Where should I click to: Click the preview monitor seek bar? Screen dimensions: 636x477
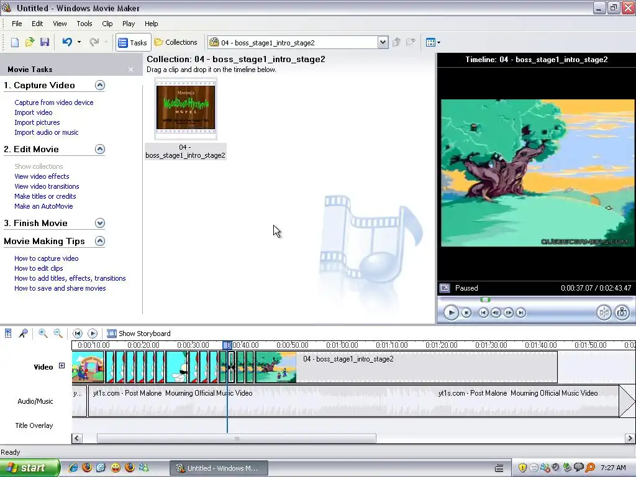point(535,300)
